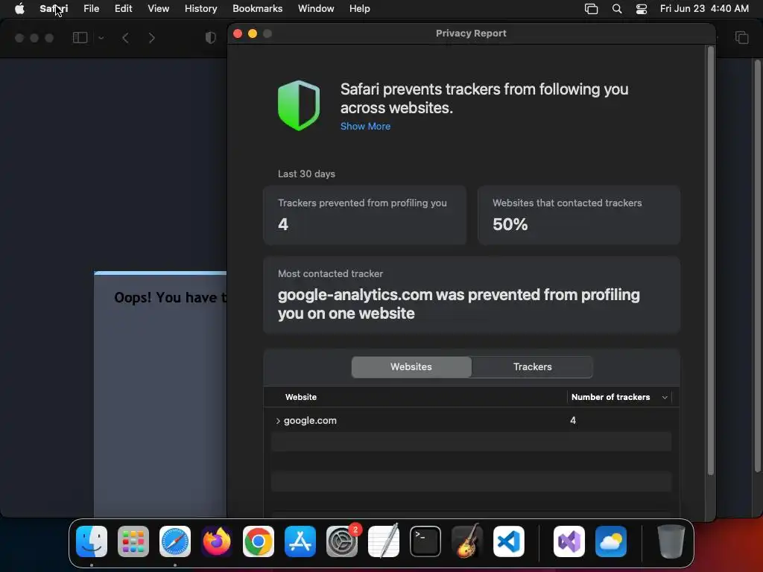Image resolution: width=763 pixels, height=572 pixels.
Task: Click the Oops! error text in Safari page
Action: pyautogui.click(x=171, y=298)
